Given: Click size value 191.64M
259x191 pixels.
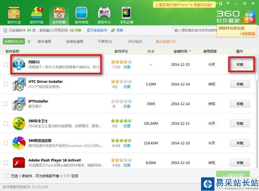Looking at the screenshot, I should click(151, 123).
